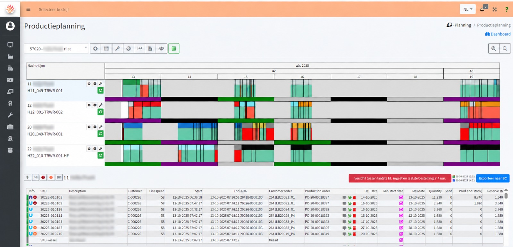The height and width of the screenshot is (247, 513).
Task: Toggle min start date checkbox for PO-20-00018349
Action: click(401, 234)
